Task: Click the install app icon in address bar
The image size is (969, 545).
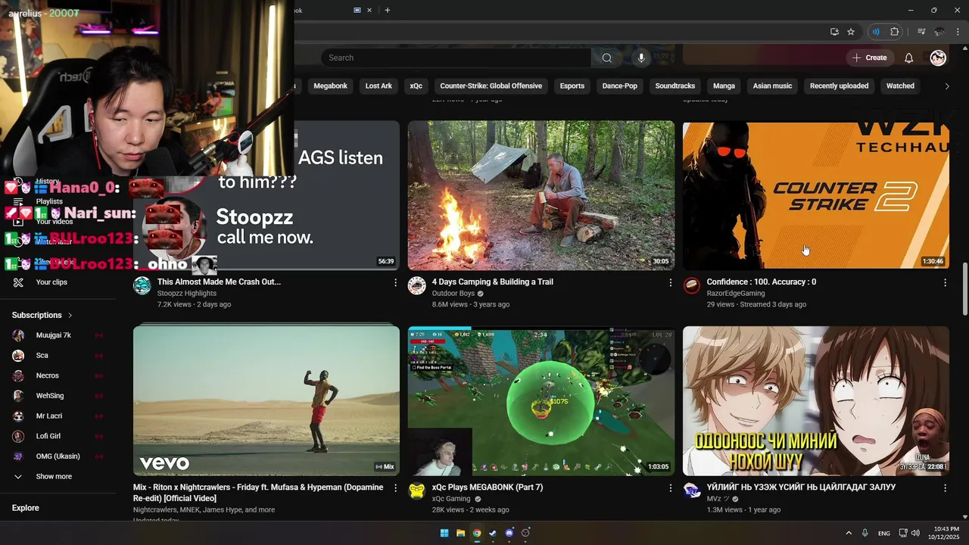Action: click(834, 32)
